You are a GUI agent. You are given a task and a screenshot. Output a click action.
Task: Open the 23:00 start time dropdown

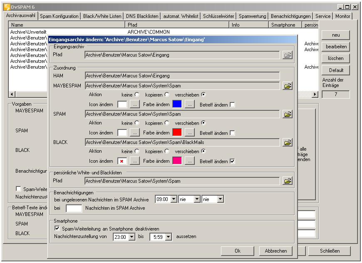point(132,237)
